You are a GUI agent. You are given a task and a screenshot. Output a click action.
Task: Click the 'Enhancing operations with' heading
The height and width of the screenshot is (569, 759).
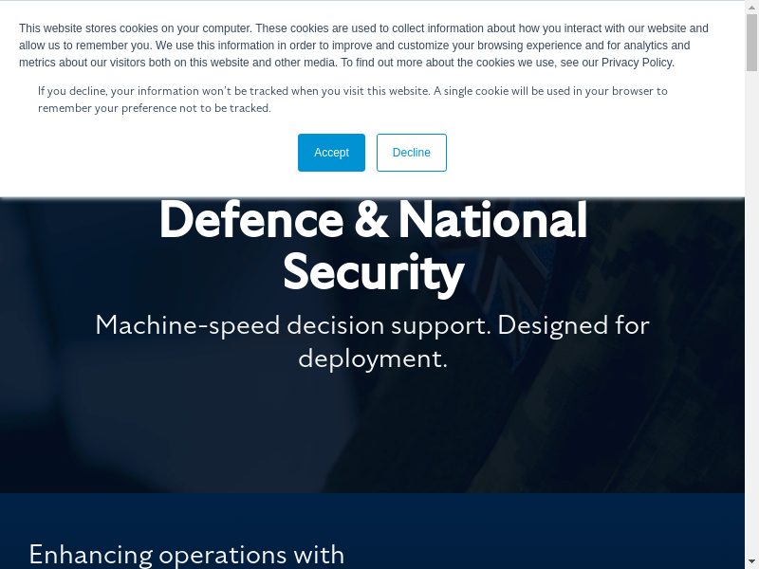coord(186,554)
